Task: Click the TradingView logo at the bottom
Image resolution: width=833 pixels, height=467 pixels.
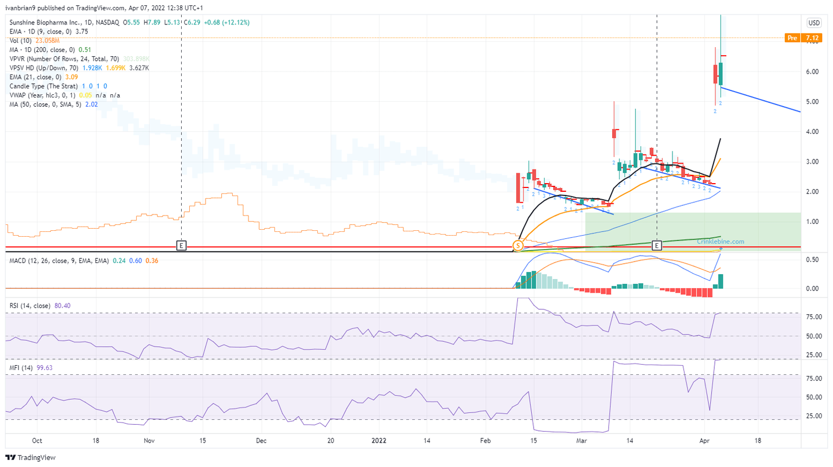Action: pos(30,458)
